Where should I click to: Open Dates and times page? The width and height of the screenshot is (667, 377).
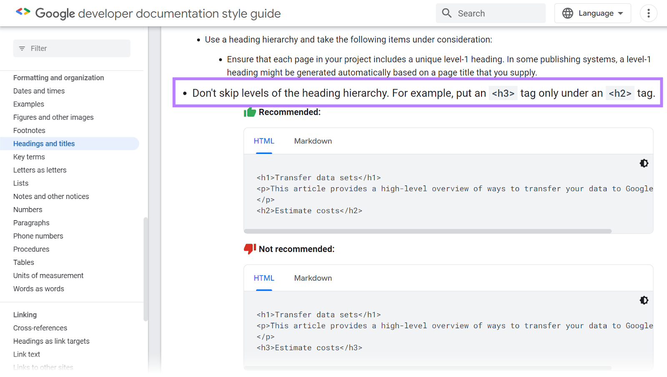point(39,91)
